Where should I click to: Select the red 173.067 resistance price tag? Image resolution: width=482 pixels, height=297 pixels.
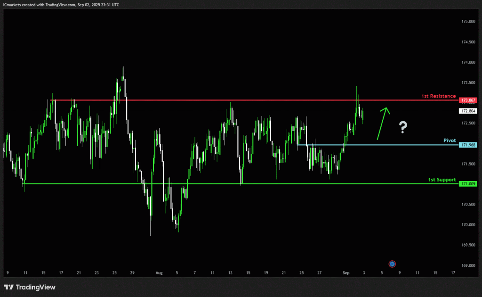click(468, 100)
